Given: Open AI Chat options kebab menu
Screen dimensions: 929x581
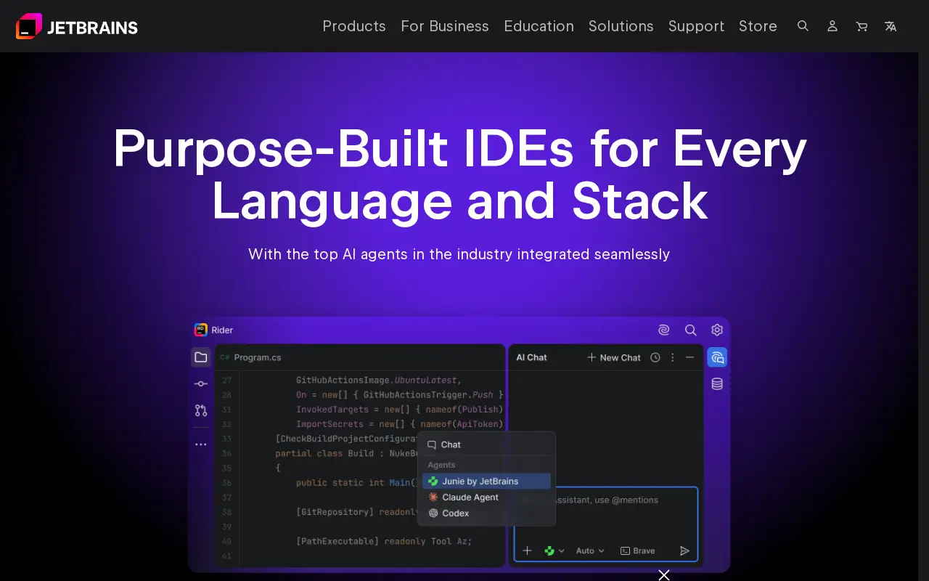Looking at the screenshot, I should pyautogui.click(x=673, y=357).
